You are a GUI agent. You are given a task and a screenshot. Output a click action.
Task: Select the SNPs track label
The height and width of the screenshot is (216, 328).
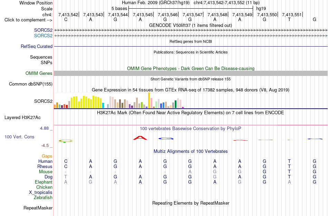(47, 62)
